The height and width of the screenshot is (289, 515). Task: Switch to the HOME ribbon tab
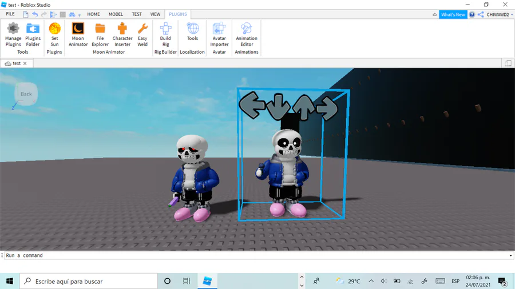(94, 14)
